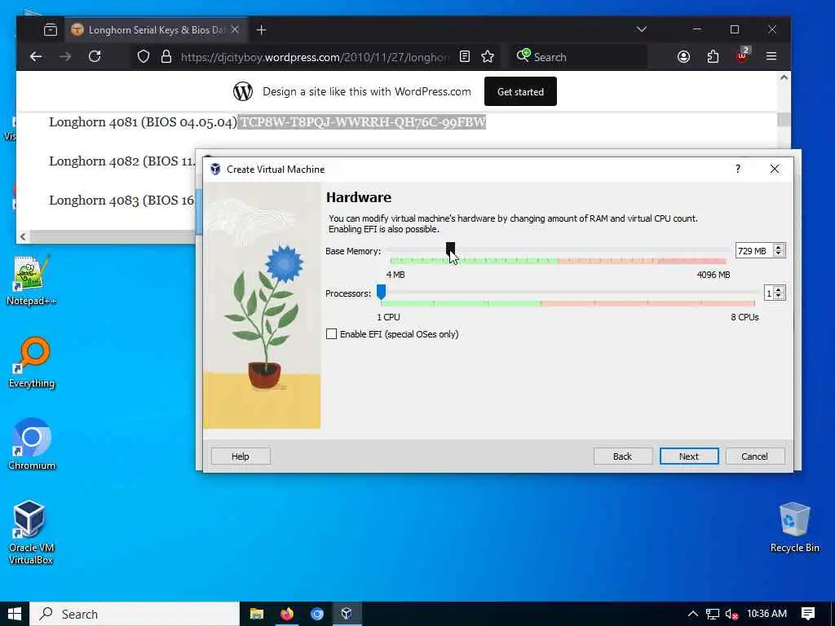The width and height of the screenshot is (835, 626).
Task: Open Notepad++ desktop shortcut
Action: (32, 281)
